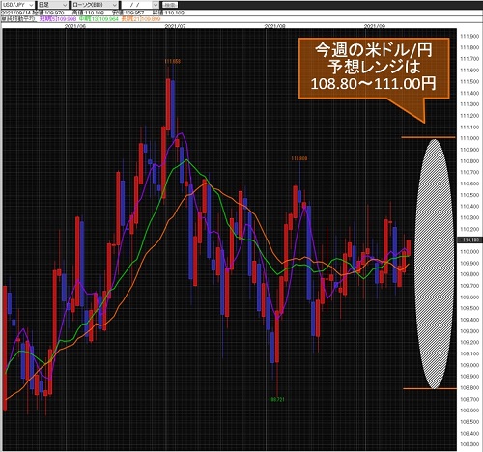Click the orange 予想レンジ callout box

[x=374, y=68]
